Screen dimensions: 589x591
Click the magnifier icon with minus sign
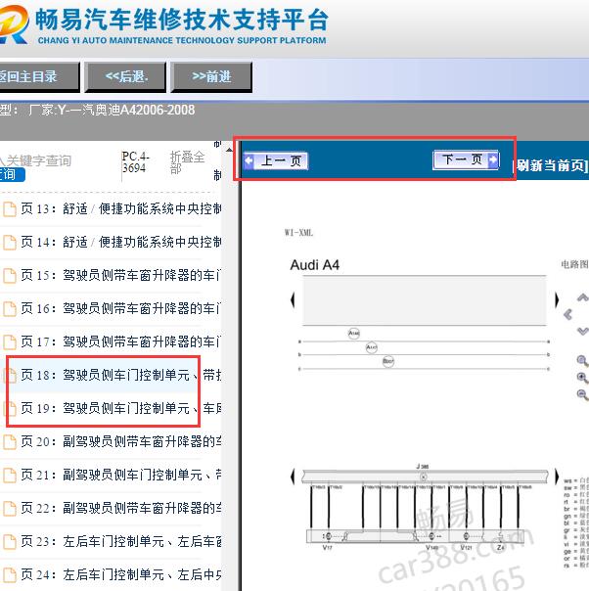(x=582, y=394)
